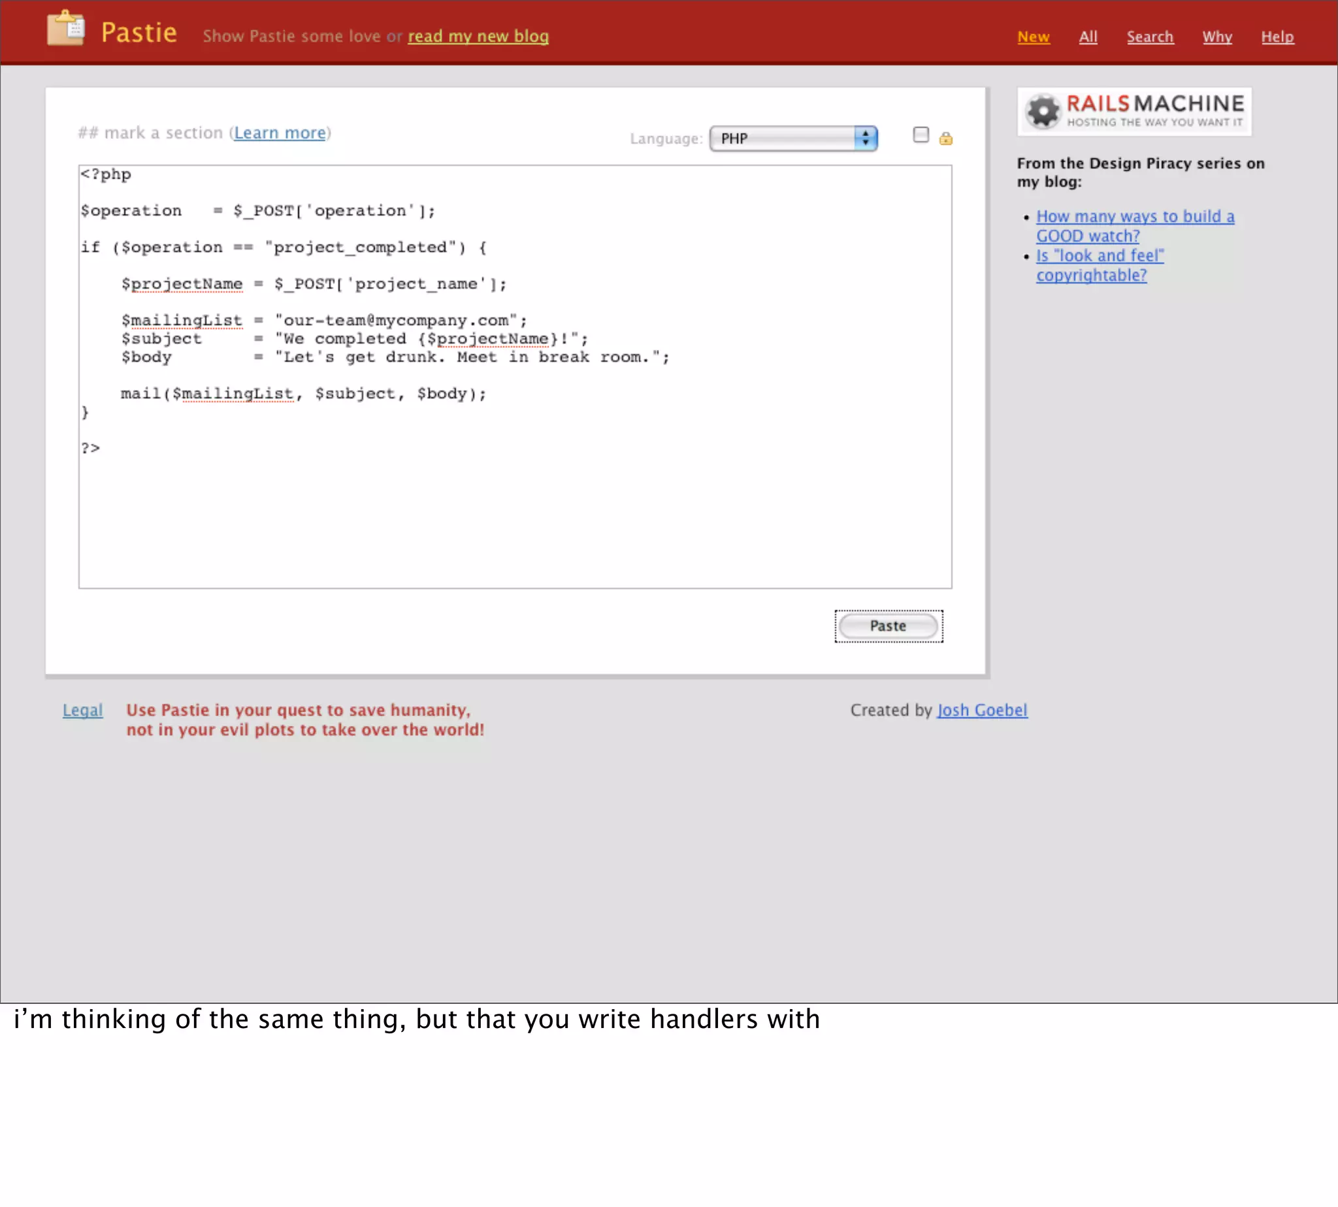Click the Pastie title text

click(x=139, y=33)
